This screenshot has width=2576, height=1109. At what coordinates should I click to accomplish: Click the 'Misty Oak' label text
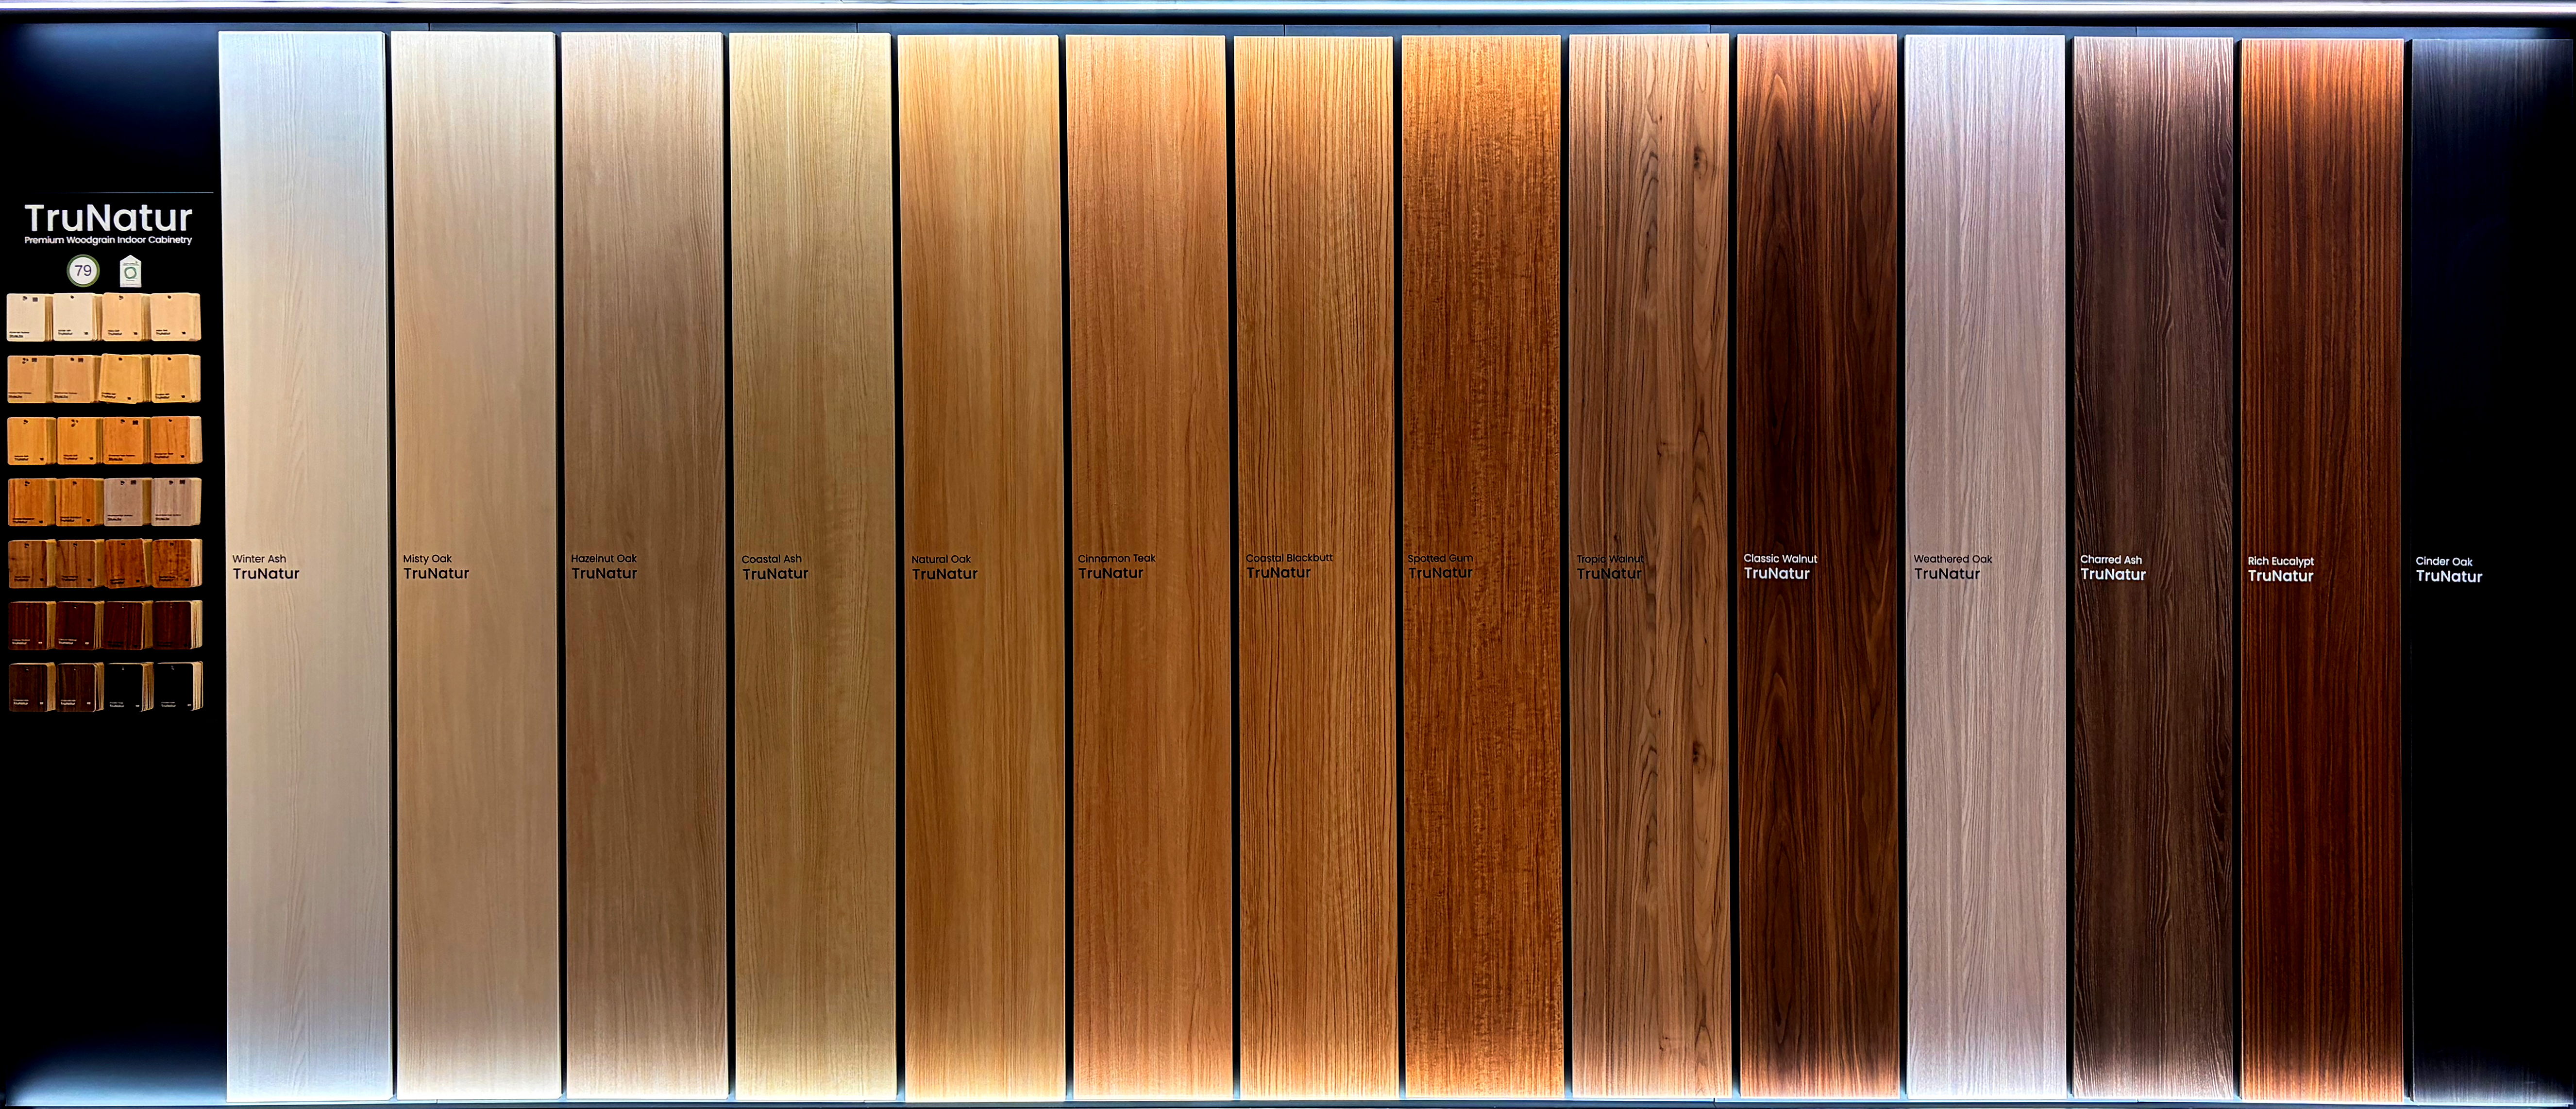[x=427, y=559]
